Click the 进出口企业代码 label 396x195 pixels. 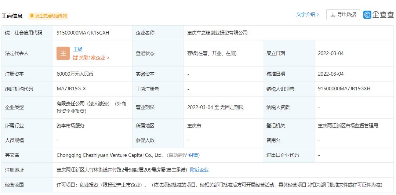click(x=282, y=155)
